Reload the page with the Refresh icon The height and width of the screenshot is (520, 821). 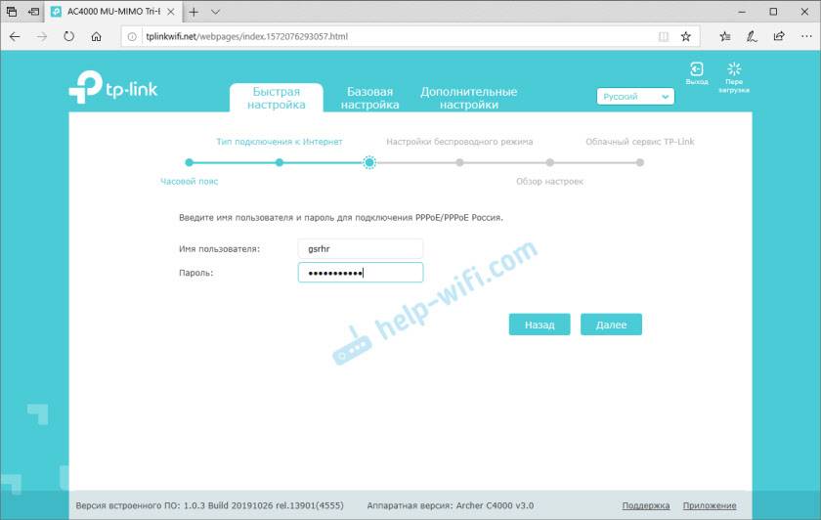click(x=69, y=37)
